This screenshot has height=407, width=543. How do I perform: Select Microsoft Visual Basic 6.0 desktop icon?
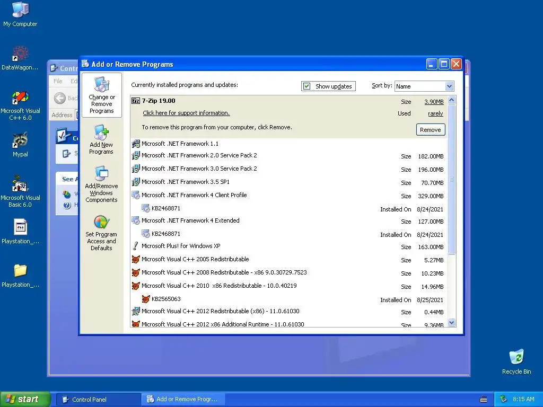coord(20,184)
